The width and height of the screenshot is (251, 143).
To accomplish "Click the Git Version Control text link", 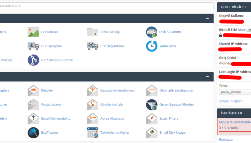I will pos(57,60).
